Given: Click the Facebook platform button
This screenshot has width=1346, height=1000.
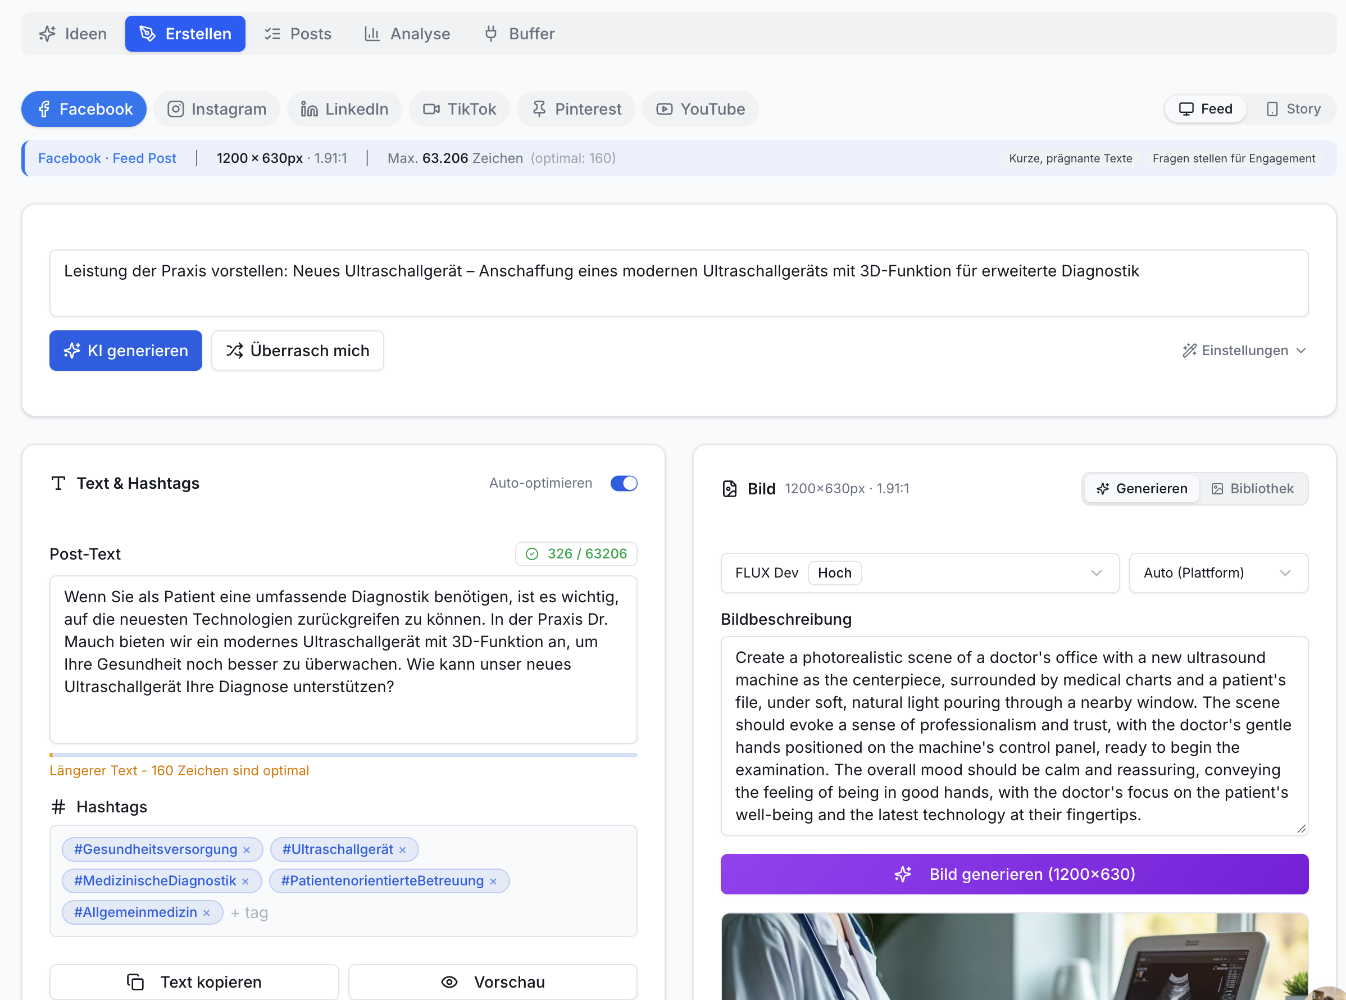Looking at the screenshot, I should pyautogui.click(x=84, y=109).
